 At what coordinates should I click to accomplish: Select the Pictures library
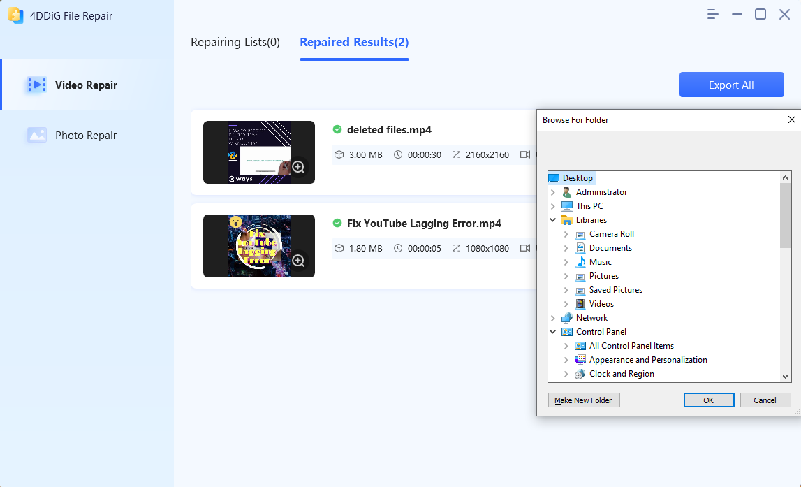[603, 276]
